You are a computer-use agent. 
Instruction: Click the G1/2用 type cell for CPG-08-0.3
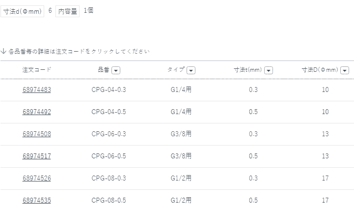(x=181, y=178)
